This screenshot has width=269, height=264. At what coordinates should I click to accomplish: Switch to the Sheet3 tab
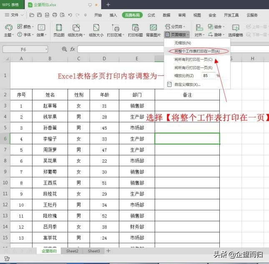pyautogui.click(x=94, y=251)
